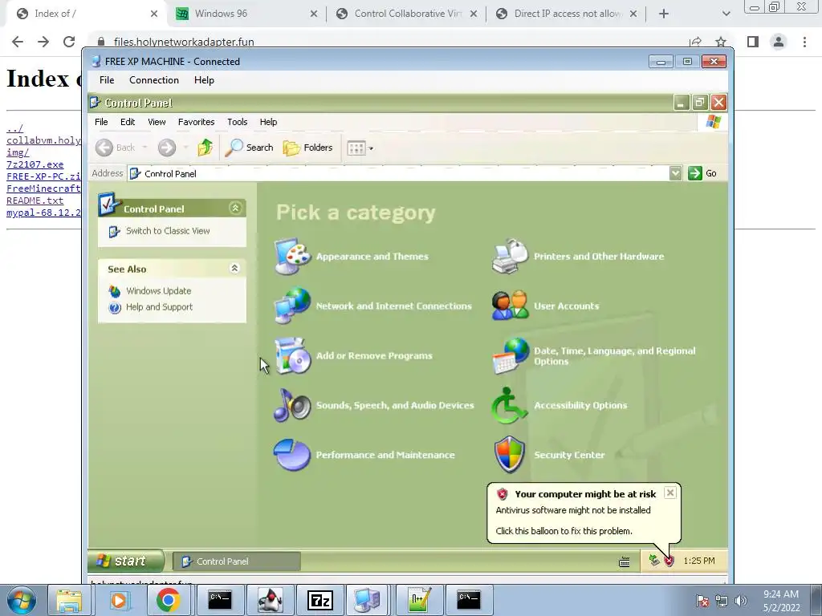Open Control Panel Help menu
Viewport: 822px width, 616px height.
[x=268, y=122]
